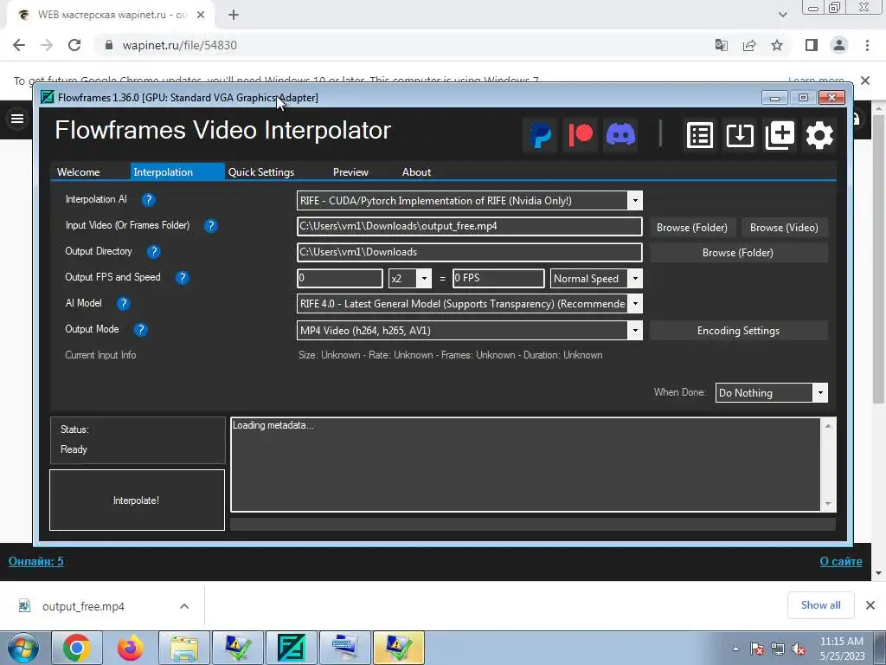Open Normal Speed dropdown

[635, 278]
